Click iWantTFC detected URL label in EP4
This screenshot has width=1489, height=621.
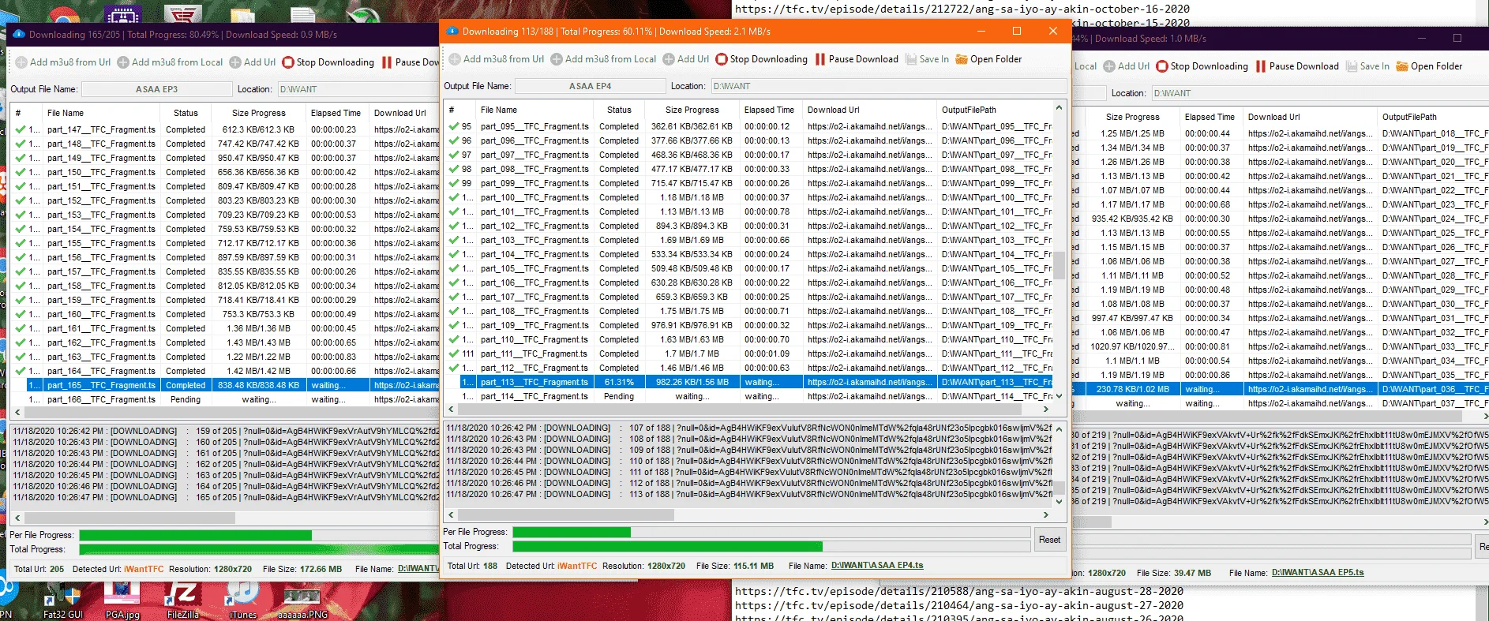(x=577, y=566)
